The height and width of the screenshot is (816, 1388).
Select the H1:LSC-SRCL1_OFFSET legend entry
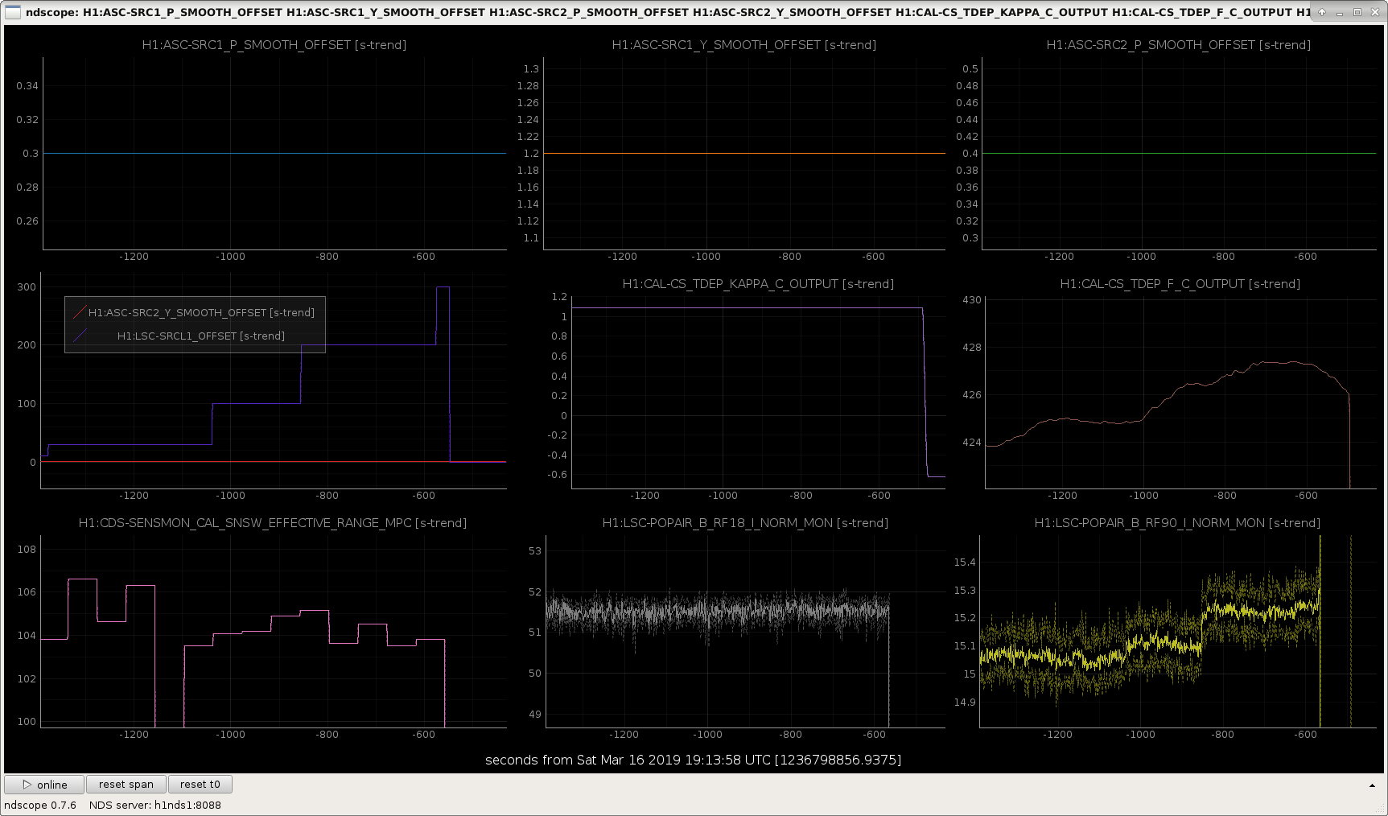tap(201, 336)
